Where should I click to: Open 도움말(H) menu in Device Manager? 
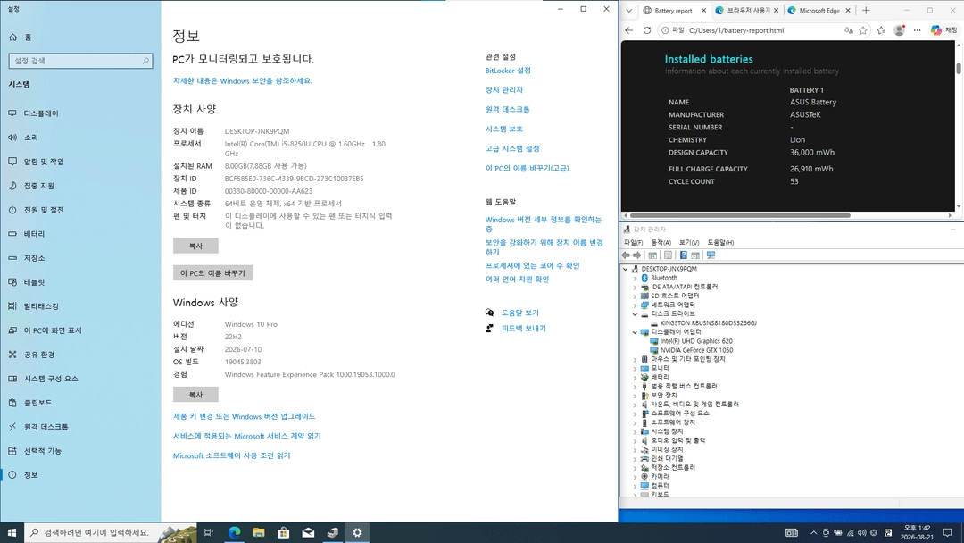pos(720,242)
